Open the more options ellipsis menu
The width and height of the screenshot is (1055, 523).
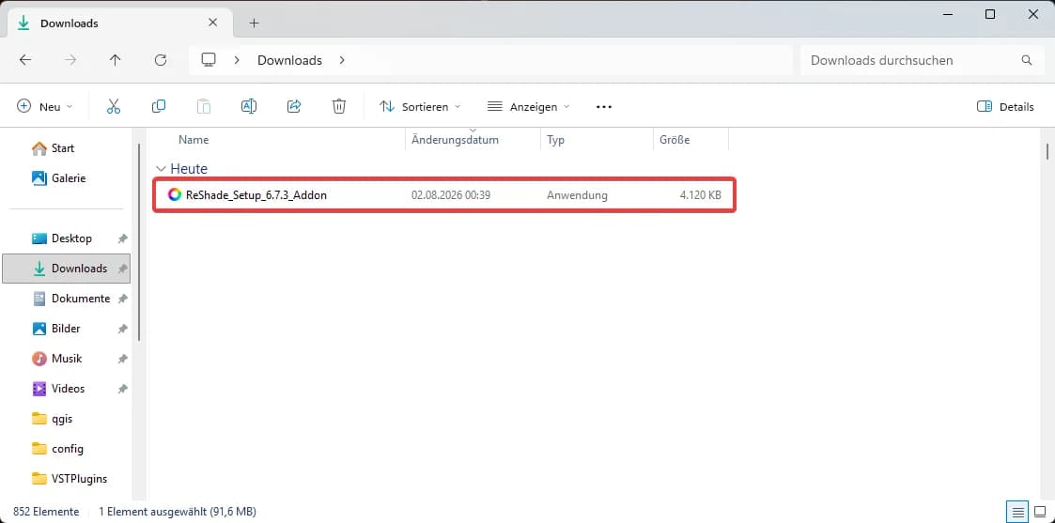point(604,106)
